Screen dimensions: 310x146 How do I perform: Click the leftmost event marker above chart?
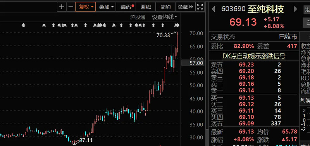click(x=24, y=25)
